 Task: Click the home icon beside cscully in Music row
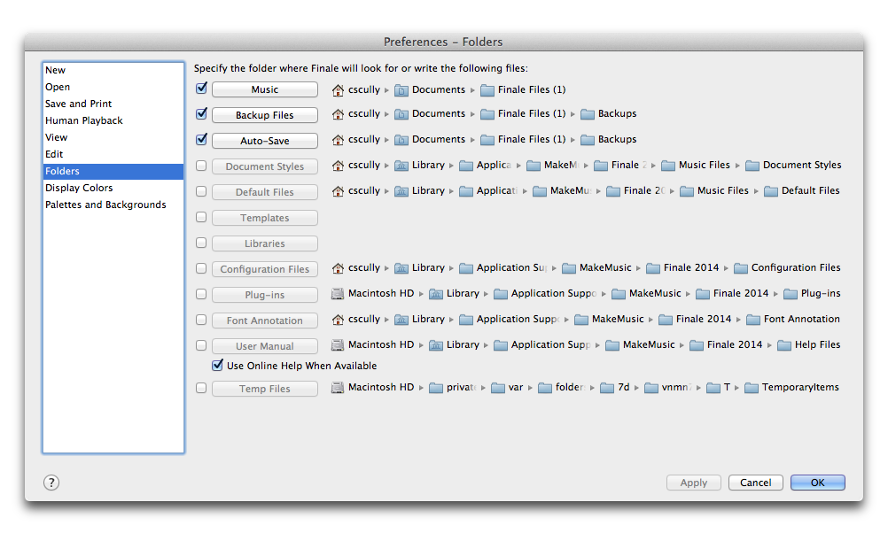(x=338, y=89)
